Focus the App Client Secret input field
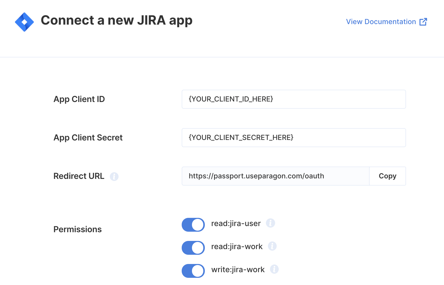 [x=294, y=138]
